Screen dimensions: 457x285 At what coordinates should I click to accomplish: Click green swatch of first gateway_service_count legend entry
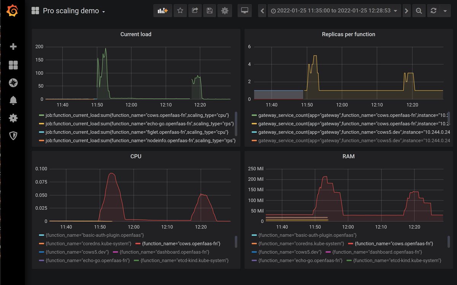pos(254,115)
